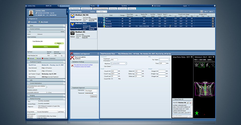Expand the Diagnosis (1) section
Image resolution: width=241 pixels, height=125 pixels.
[28, 19]
